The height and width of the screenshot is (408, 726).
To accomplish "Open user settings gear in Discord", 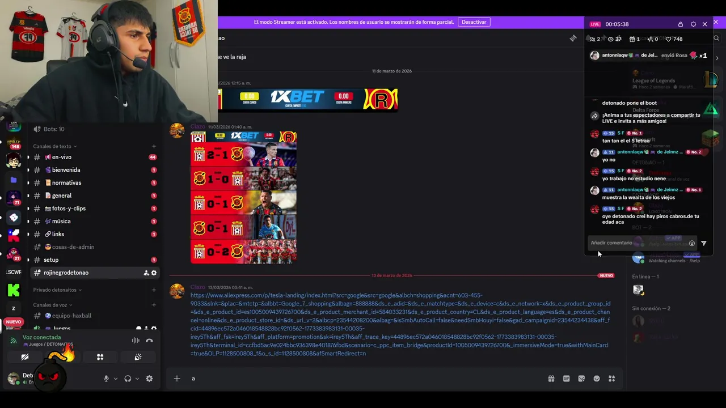I will coord(149,379).
